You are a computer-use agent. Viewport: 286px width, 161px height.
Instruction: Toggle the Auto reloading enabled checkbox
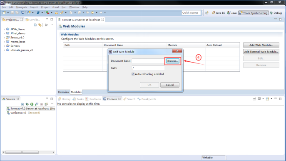(x=133, y=74)
